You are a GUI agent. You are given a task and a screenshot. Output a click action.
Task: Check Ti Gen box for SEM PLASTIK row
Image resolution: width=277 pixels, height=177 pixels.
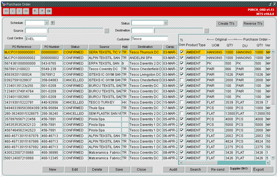point(181,113)
